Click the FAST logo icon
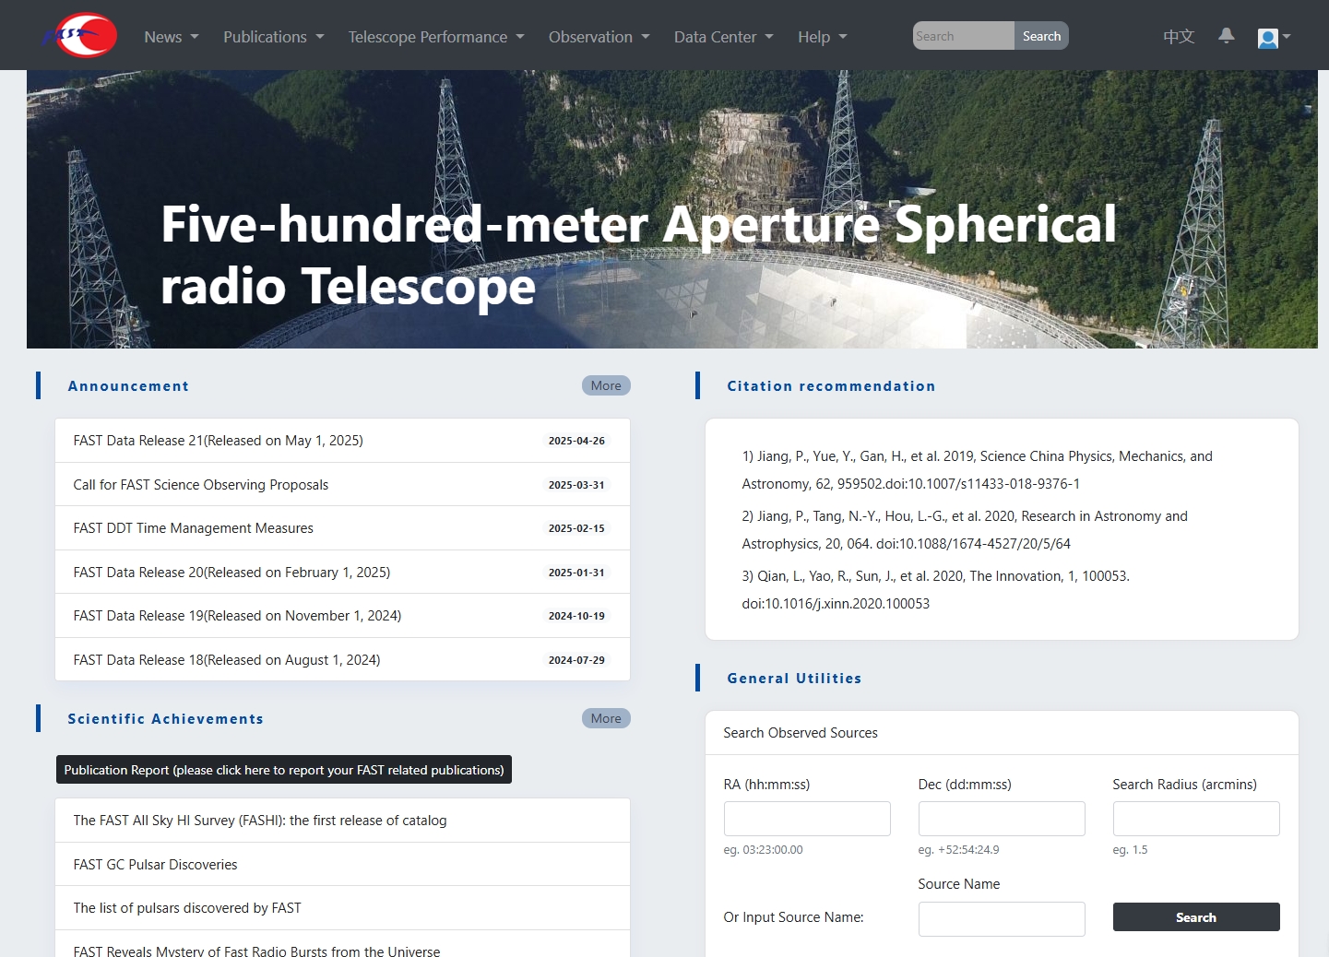Screen dimensions: 1329x957 [x=80, y=36]
